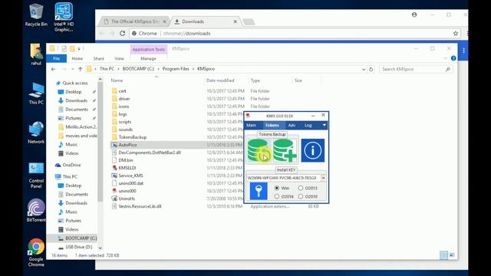Select the O2010 radio button
Image resolution: width=491 pixels, height=276 pixels.
(x=301, y=196)
